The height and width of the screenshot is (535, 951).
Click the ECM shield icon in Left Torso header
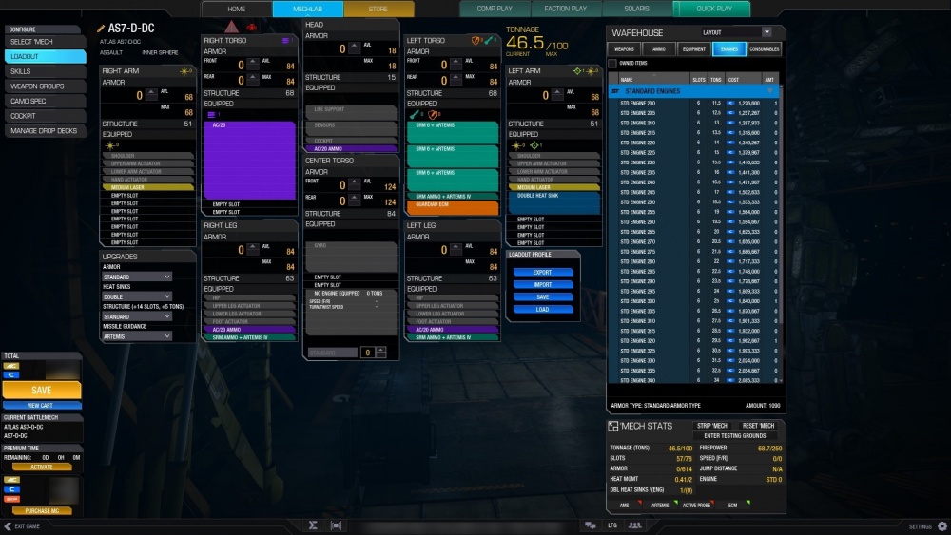point(475,41)
